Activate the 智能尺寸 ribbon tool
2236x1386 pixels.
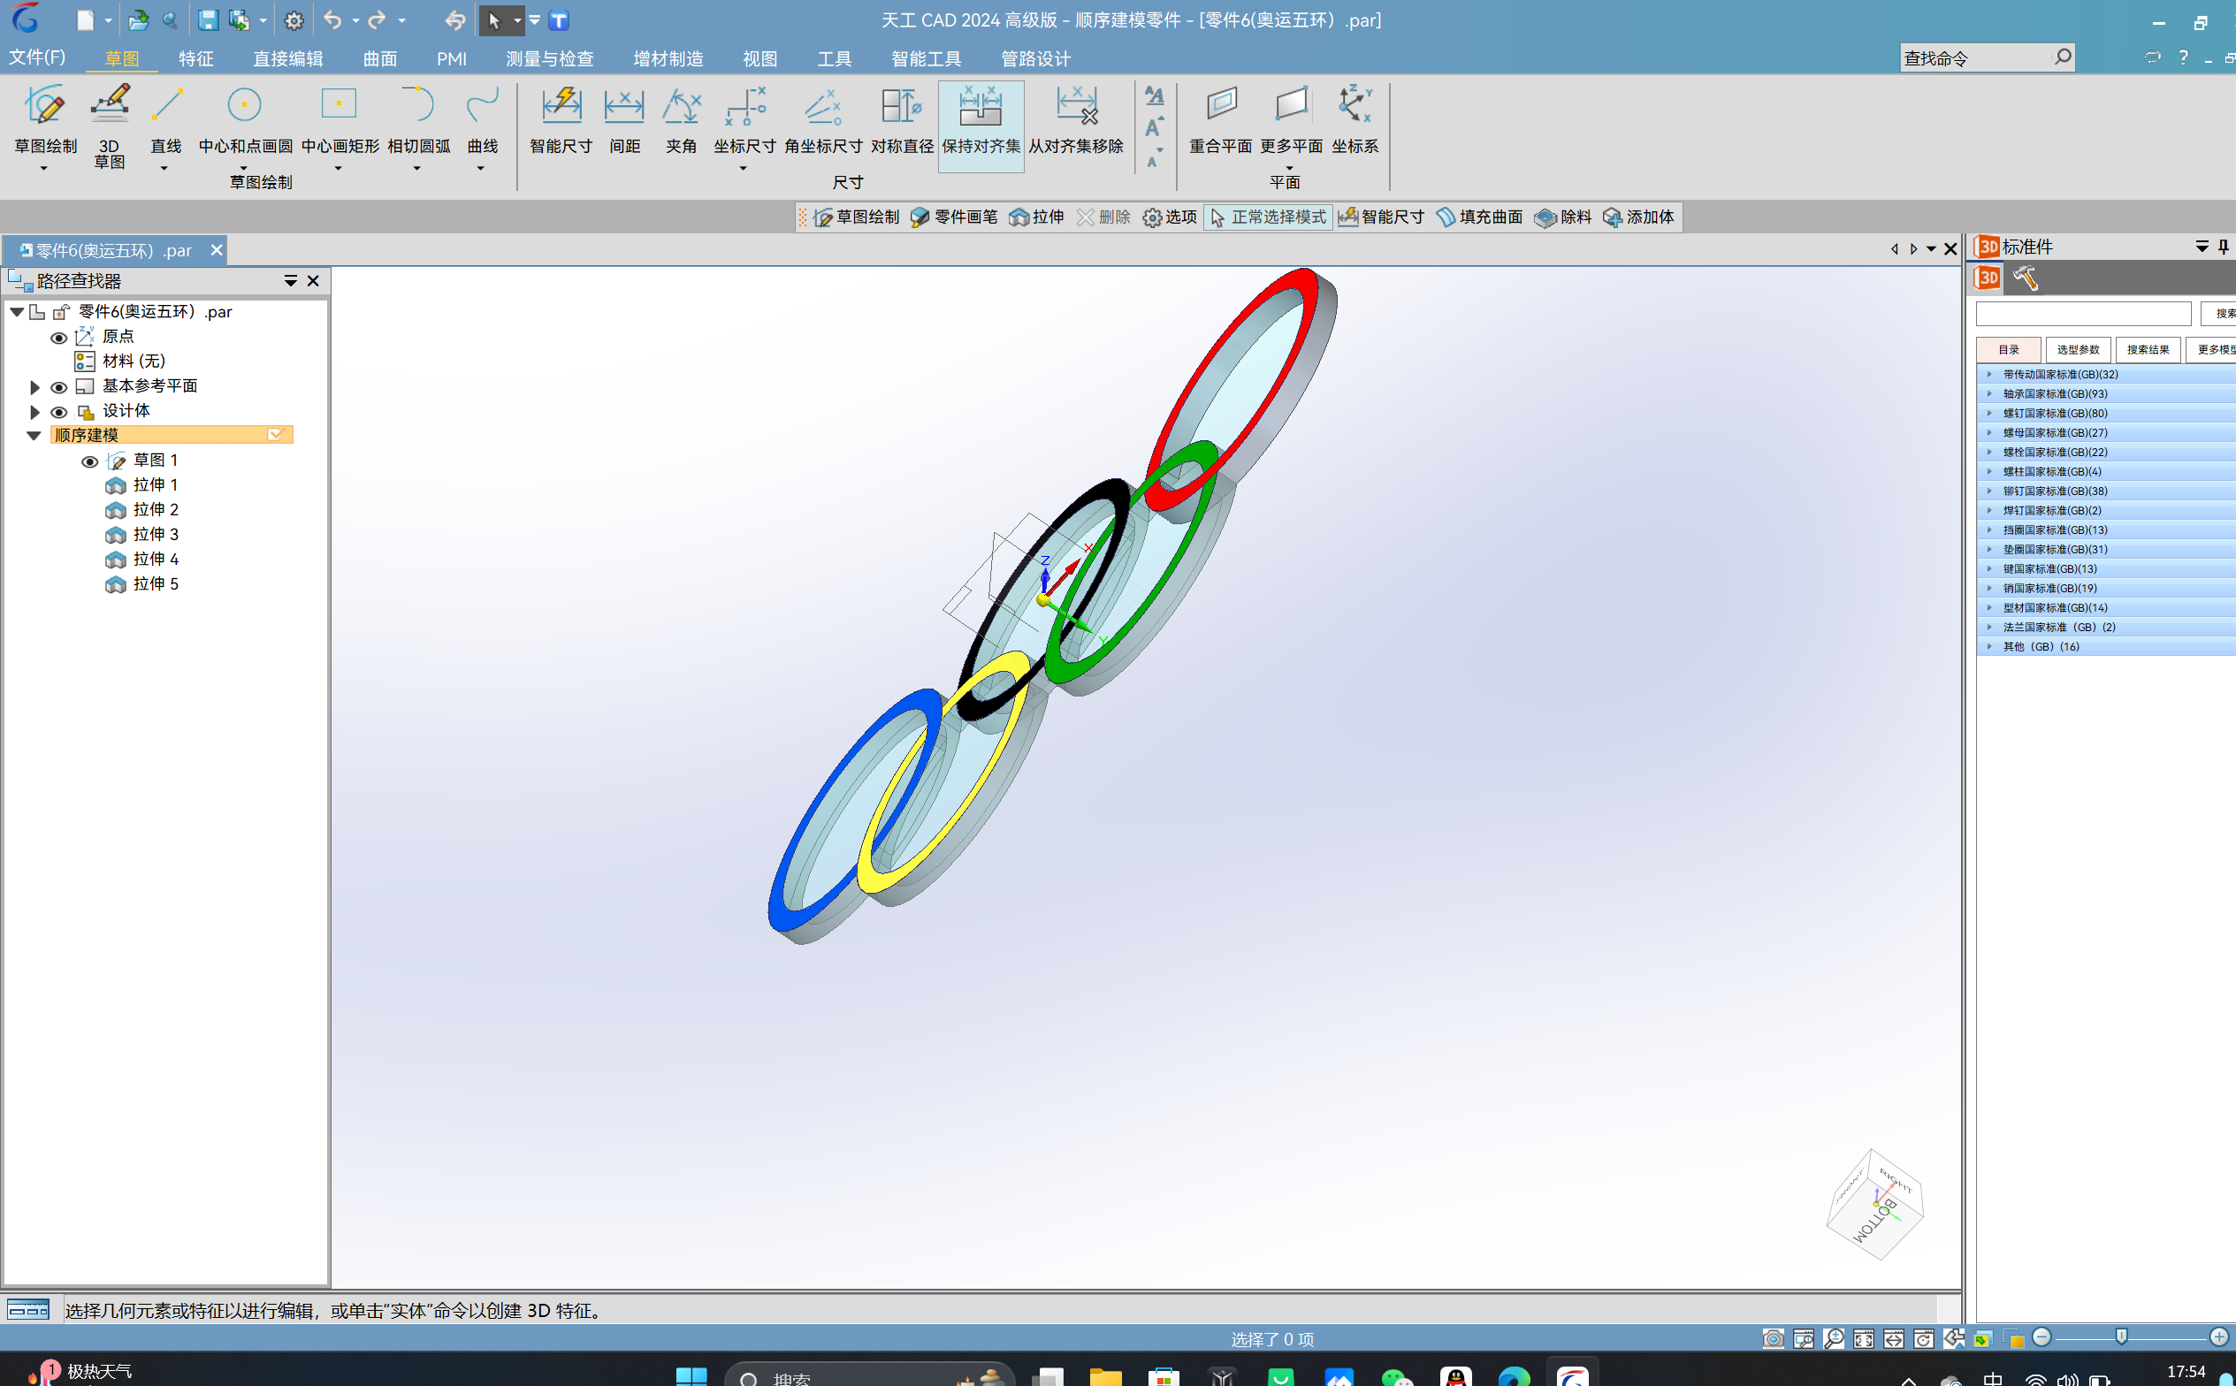561,119
